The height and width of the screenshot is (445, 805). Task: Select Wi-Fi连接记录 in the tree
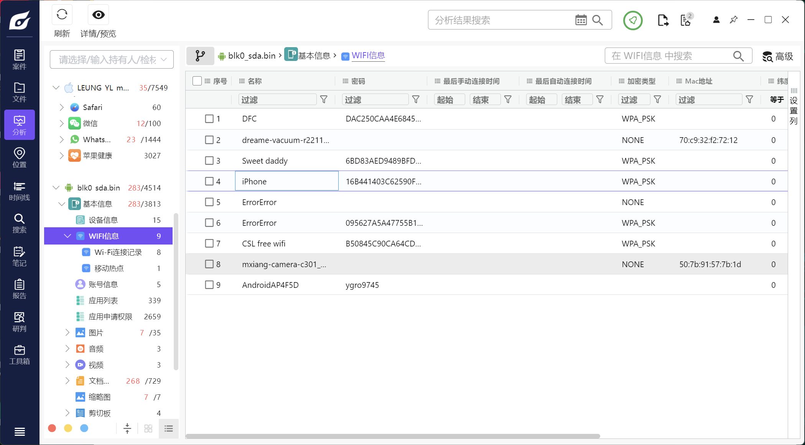(x=118, y=252)
